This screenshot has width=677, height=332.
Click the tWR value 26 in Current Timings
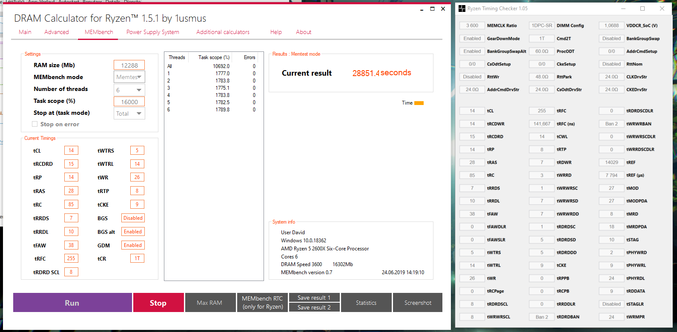coord(137,177)
